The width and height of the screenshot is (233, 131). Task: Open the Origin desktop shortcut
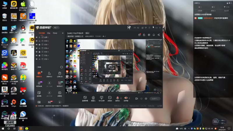pos(14,103)
